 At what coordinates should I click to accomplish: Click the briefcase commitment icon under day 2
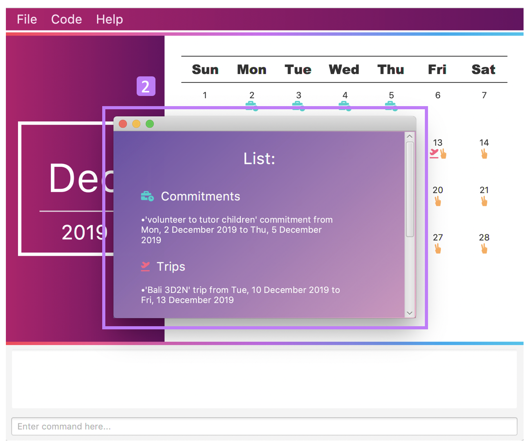coord(251,106)
